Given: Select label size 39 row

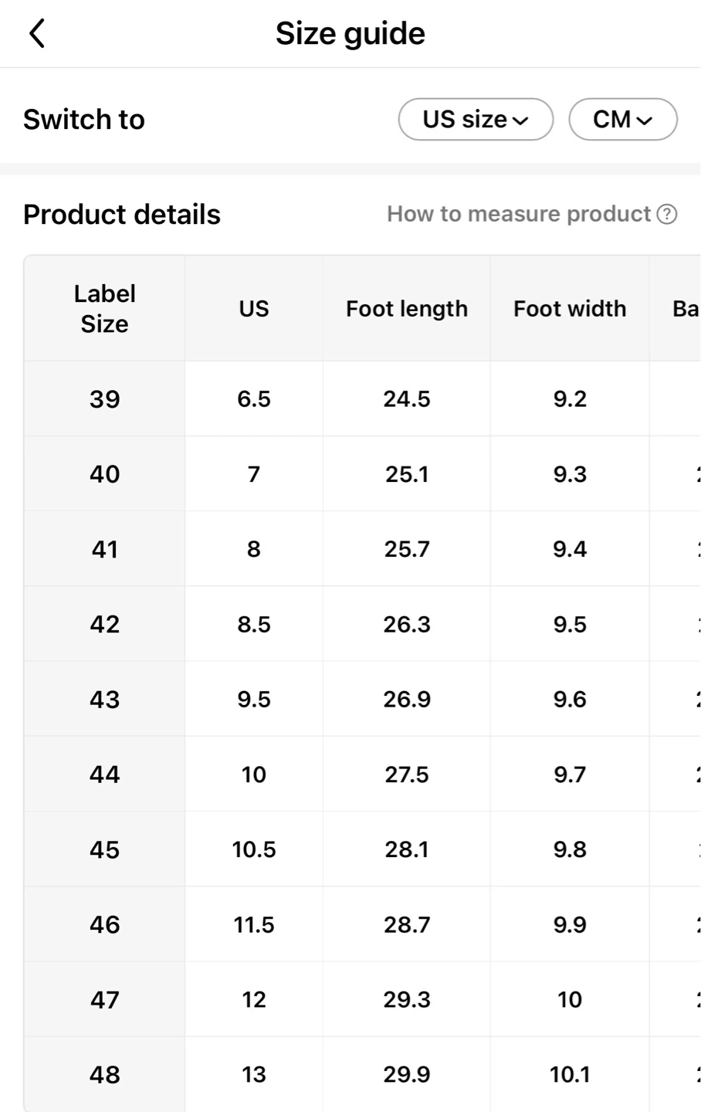Looking at the screenshot, I should click(x=105, y=399).
